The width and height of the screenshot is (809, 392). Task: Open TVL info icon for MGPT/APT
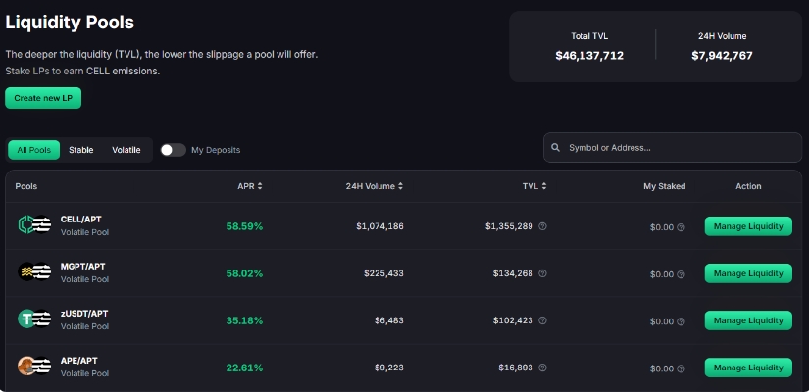click(543, 273)
